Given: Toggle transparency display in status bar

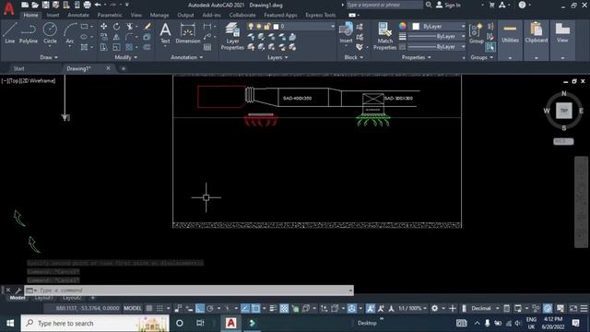Looking at the screenshot, I should point(284,308).
